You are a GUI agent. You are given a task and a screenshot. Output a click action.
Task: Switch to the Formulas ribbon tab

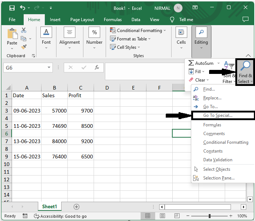113,20
